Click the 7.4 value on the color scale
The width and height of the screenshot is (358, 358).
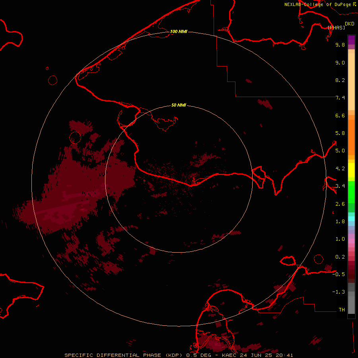point(340,98)
